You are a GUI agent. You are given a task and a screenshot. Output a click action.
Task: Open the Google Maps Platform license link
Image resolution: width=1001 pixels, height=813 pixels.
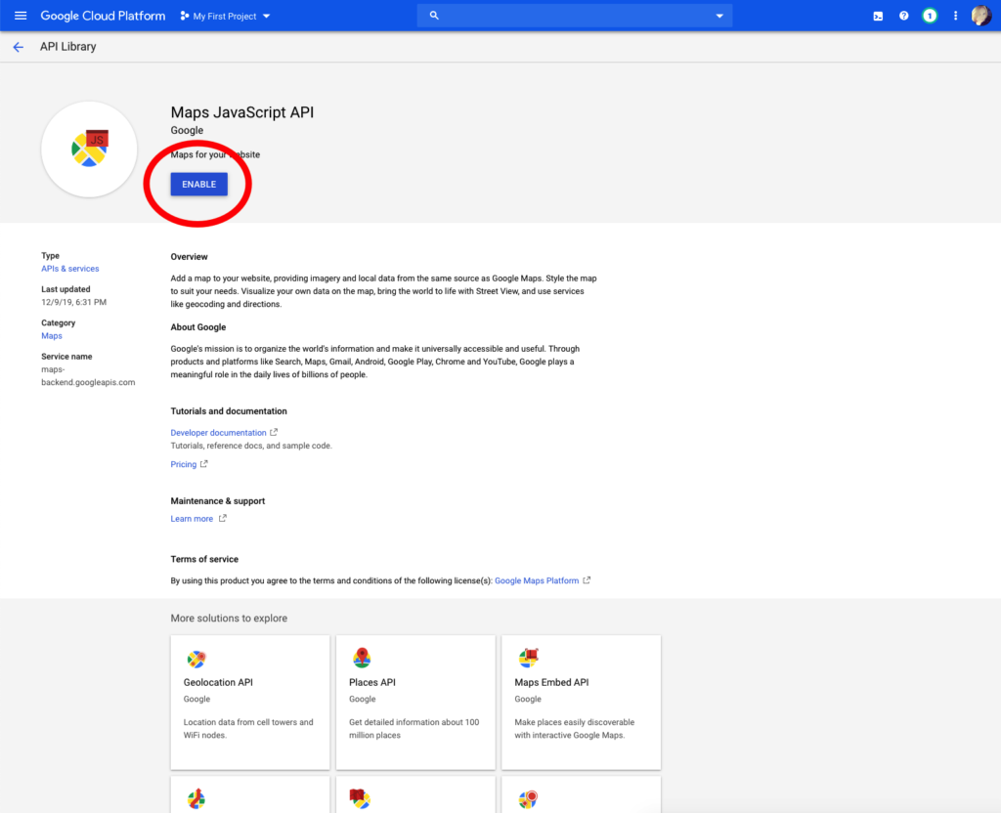pyautogui.click(x=537, y=580)
